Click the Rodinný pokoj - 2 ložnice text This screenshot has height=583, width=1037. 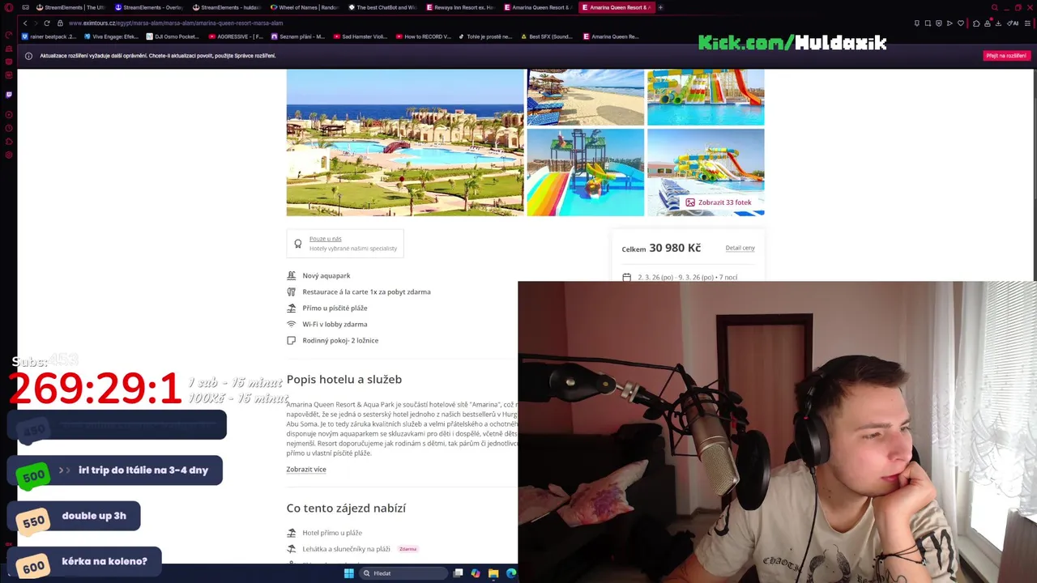tap(340, 340)
